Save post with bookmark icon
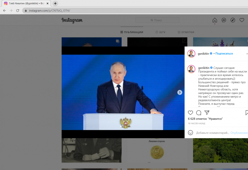This screenshot has height=170, width=248. point(246,113)
